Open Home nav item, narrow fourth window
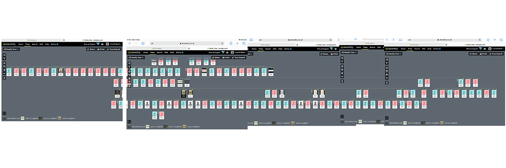Image resolution: width=506 pixels, height=168 pixels. pos(358,47)
